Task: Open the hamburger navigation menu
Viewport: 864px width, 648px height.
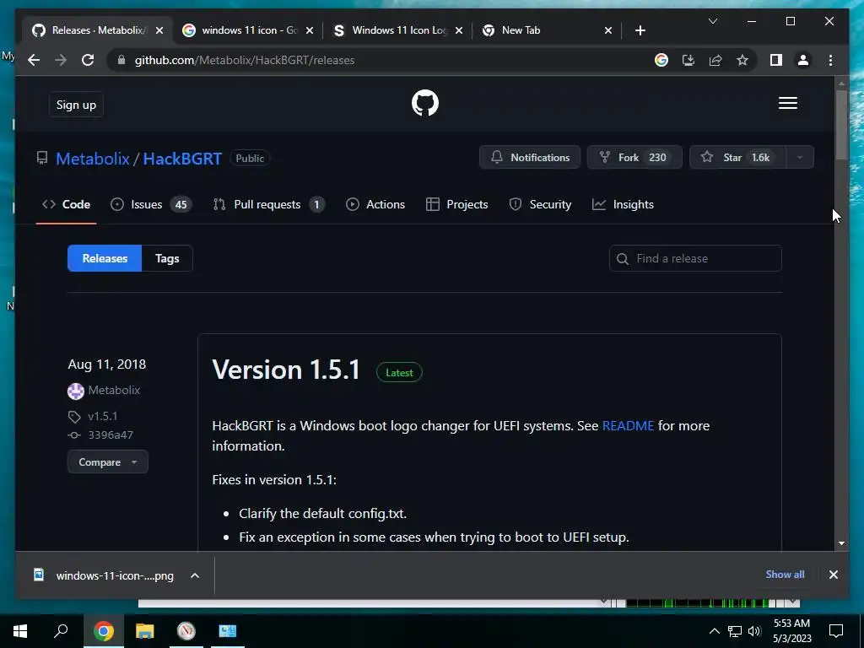Action: pyautogui.click(x=787, y=103)
